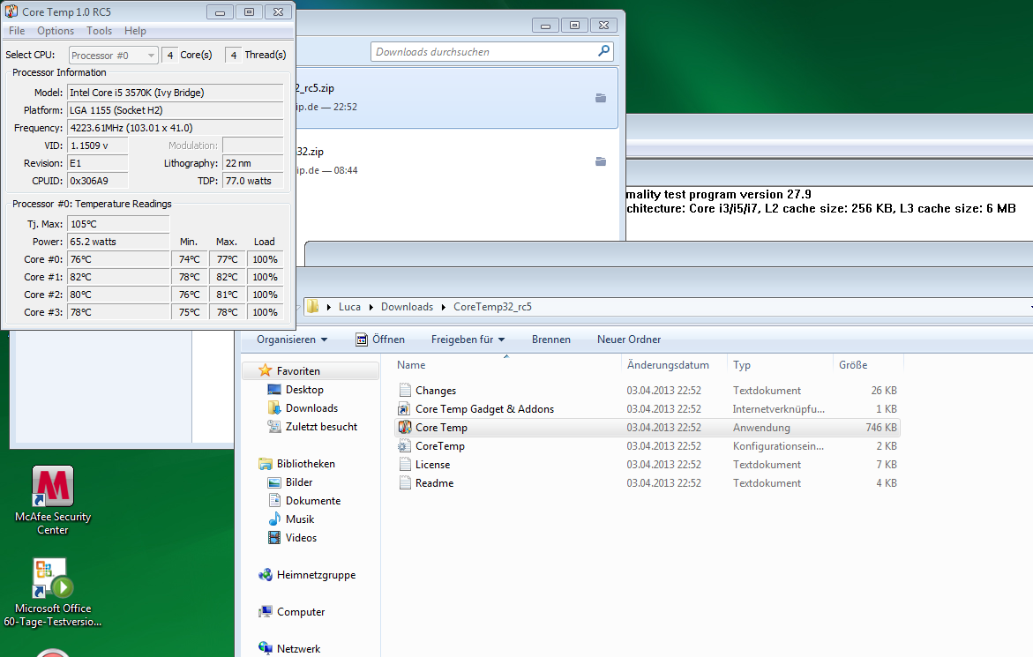1033x657 pixels.
Task: Click CoreTemp32_rc5 in the address breadcrumb
Action: (492, 307)
